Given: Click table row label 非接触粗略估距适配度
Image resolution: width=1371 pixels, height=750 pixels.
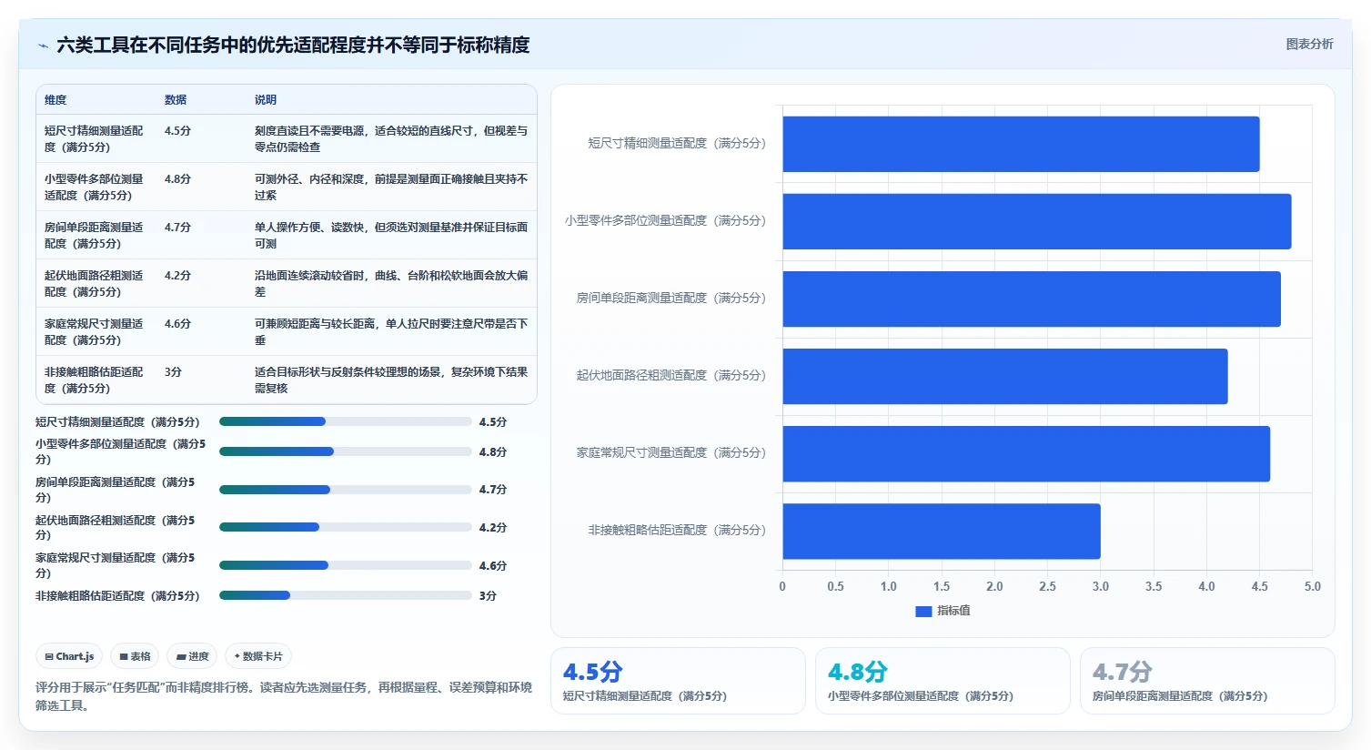Looking at the screenshot, I should 94,380.
